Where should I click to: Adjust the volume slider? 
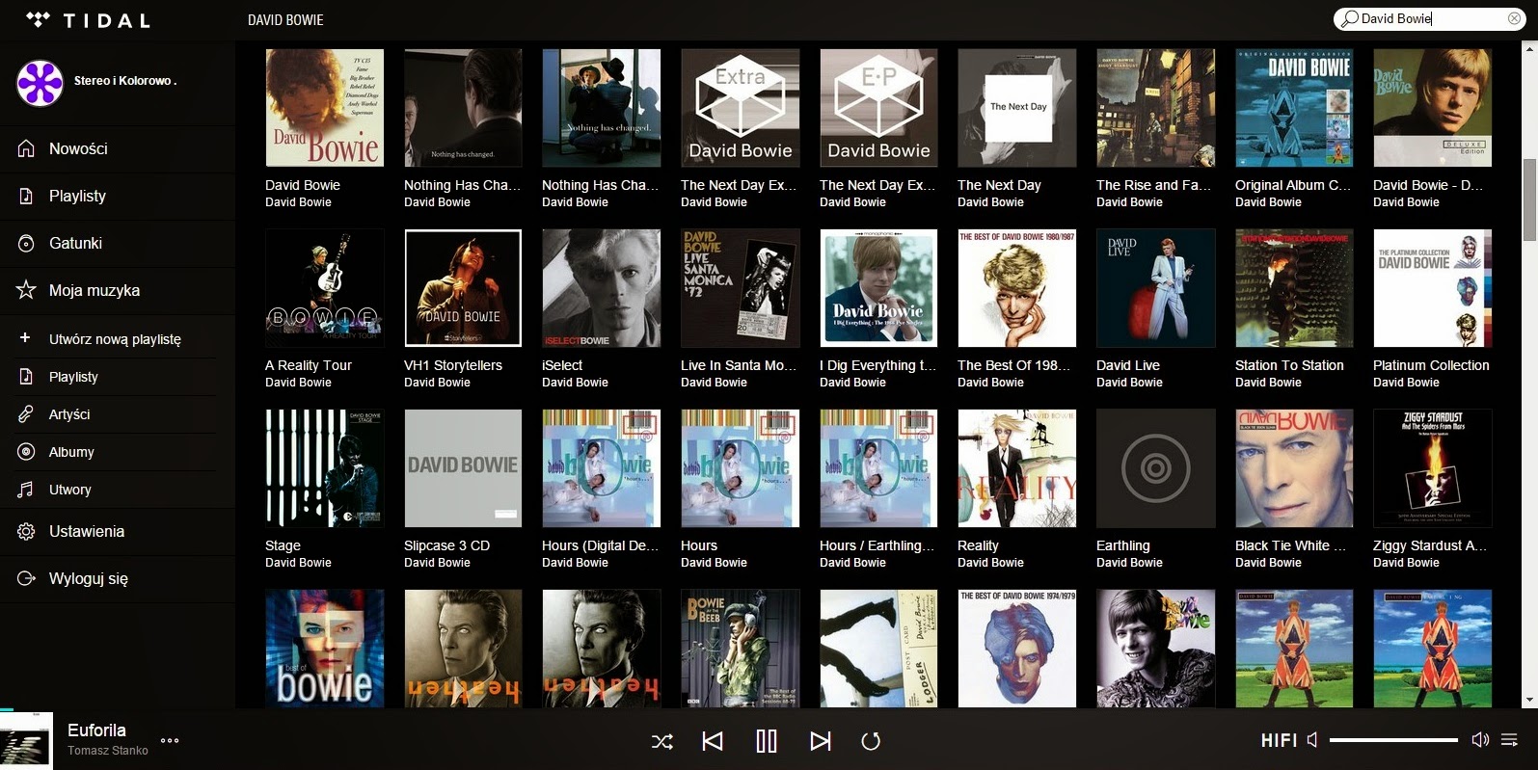tap(1393, 740)
